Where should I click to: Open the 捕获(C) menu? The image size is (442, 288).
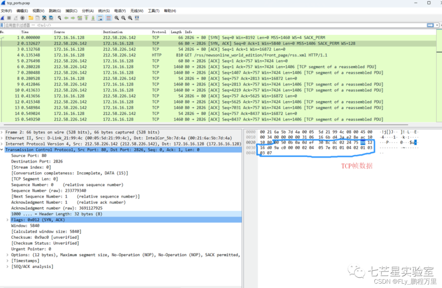point(71,11)
